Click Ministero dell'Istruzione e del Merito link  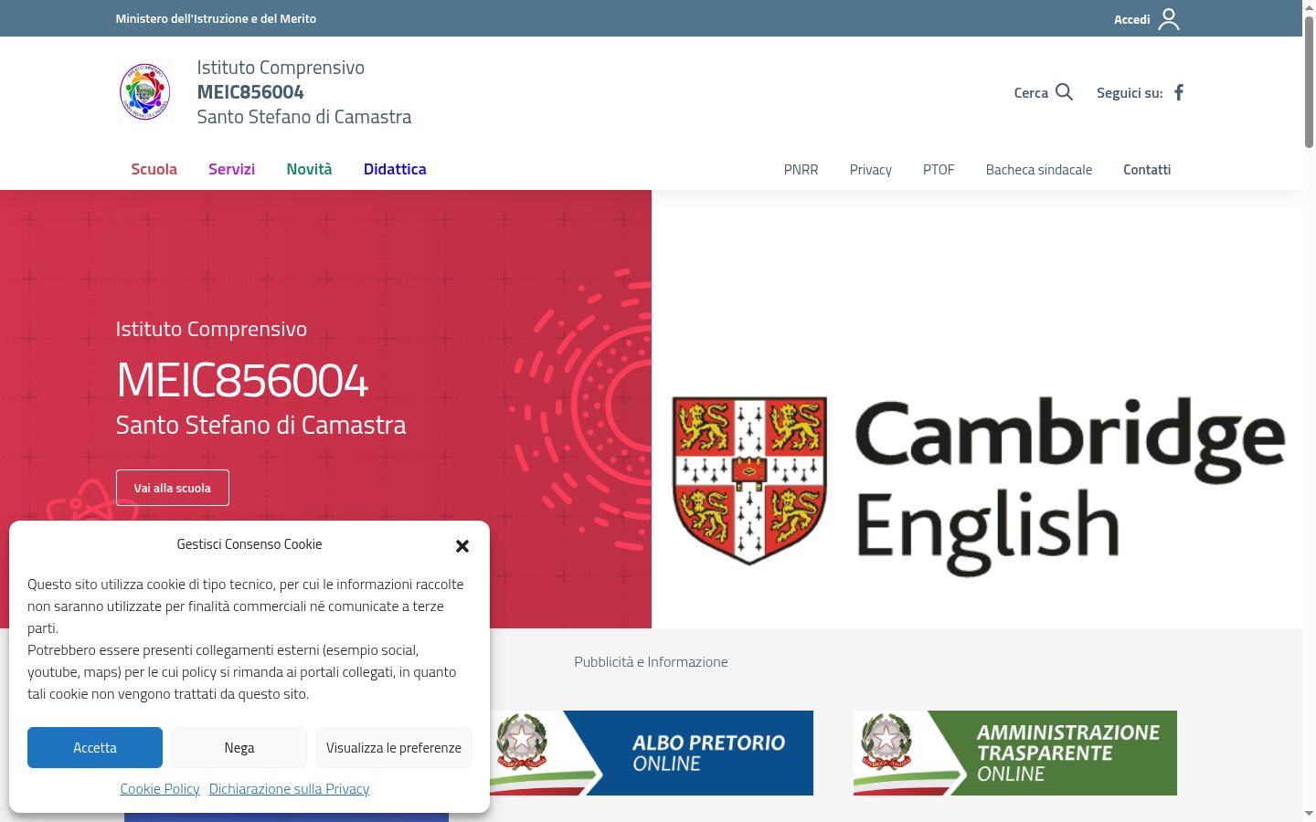coord(216,18)
